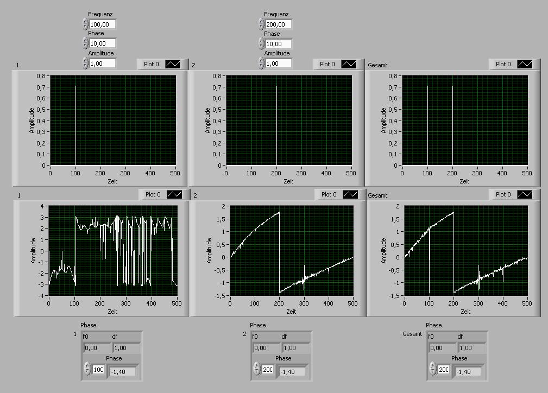Image resolution: width=548 pixels, height=393 pixels.
Task: Click the Plot 0 legend label of upper graph 1
Action: click(x=152, y=64)
